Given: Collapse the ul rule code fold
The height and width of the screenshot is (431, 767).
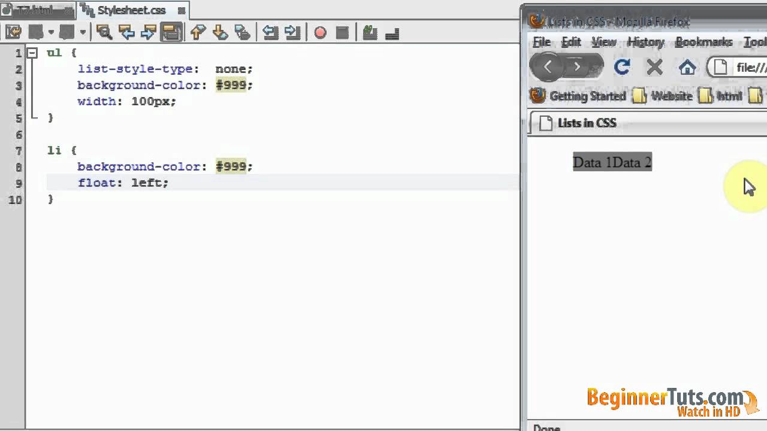Looking at the screenshot, I should (32, 53).
